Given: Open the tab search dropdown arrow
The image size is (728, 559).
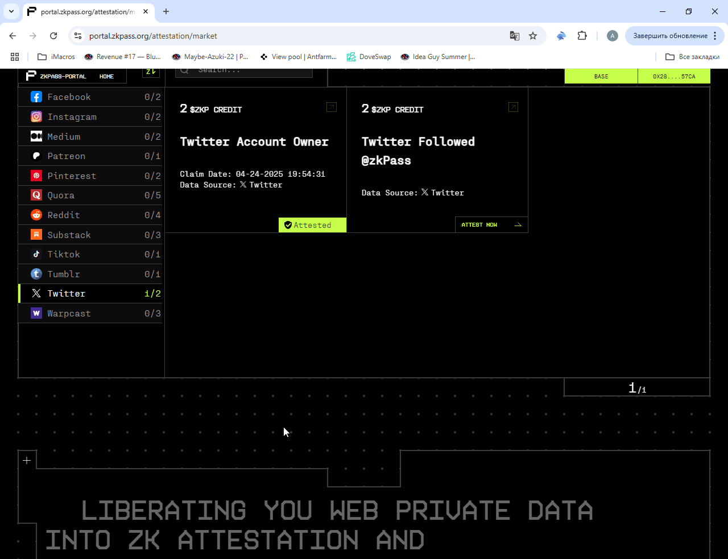Looking at the screenshot, I should 11,11.
